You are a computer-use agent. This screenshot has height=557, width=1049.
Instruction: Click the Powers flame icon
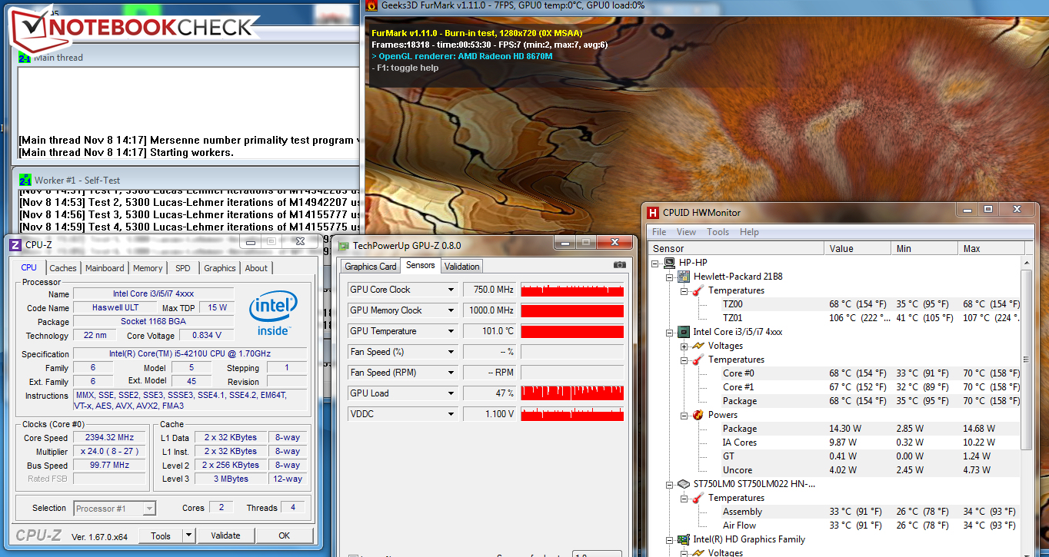tap(698, 415)
